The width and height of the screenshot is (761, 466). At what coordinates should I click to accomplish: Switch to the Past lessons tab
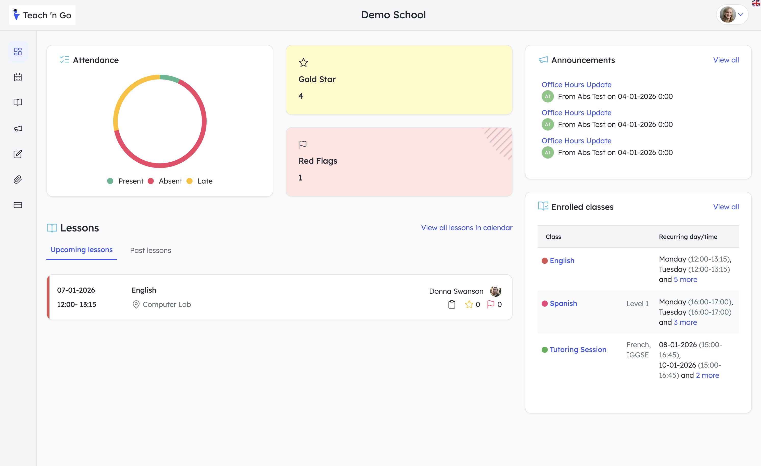pos(150,250)
